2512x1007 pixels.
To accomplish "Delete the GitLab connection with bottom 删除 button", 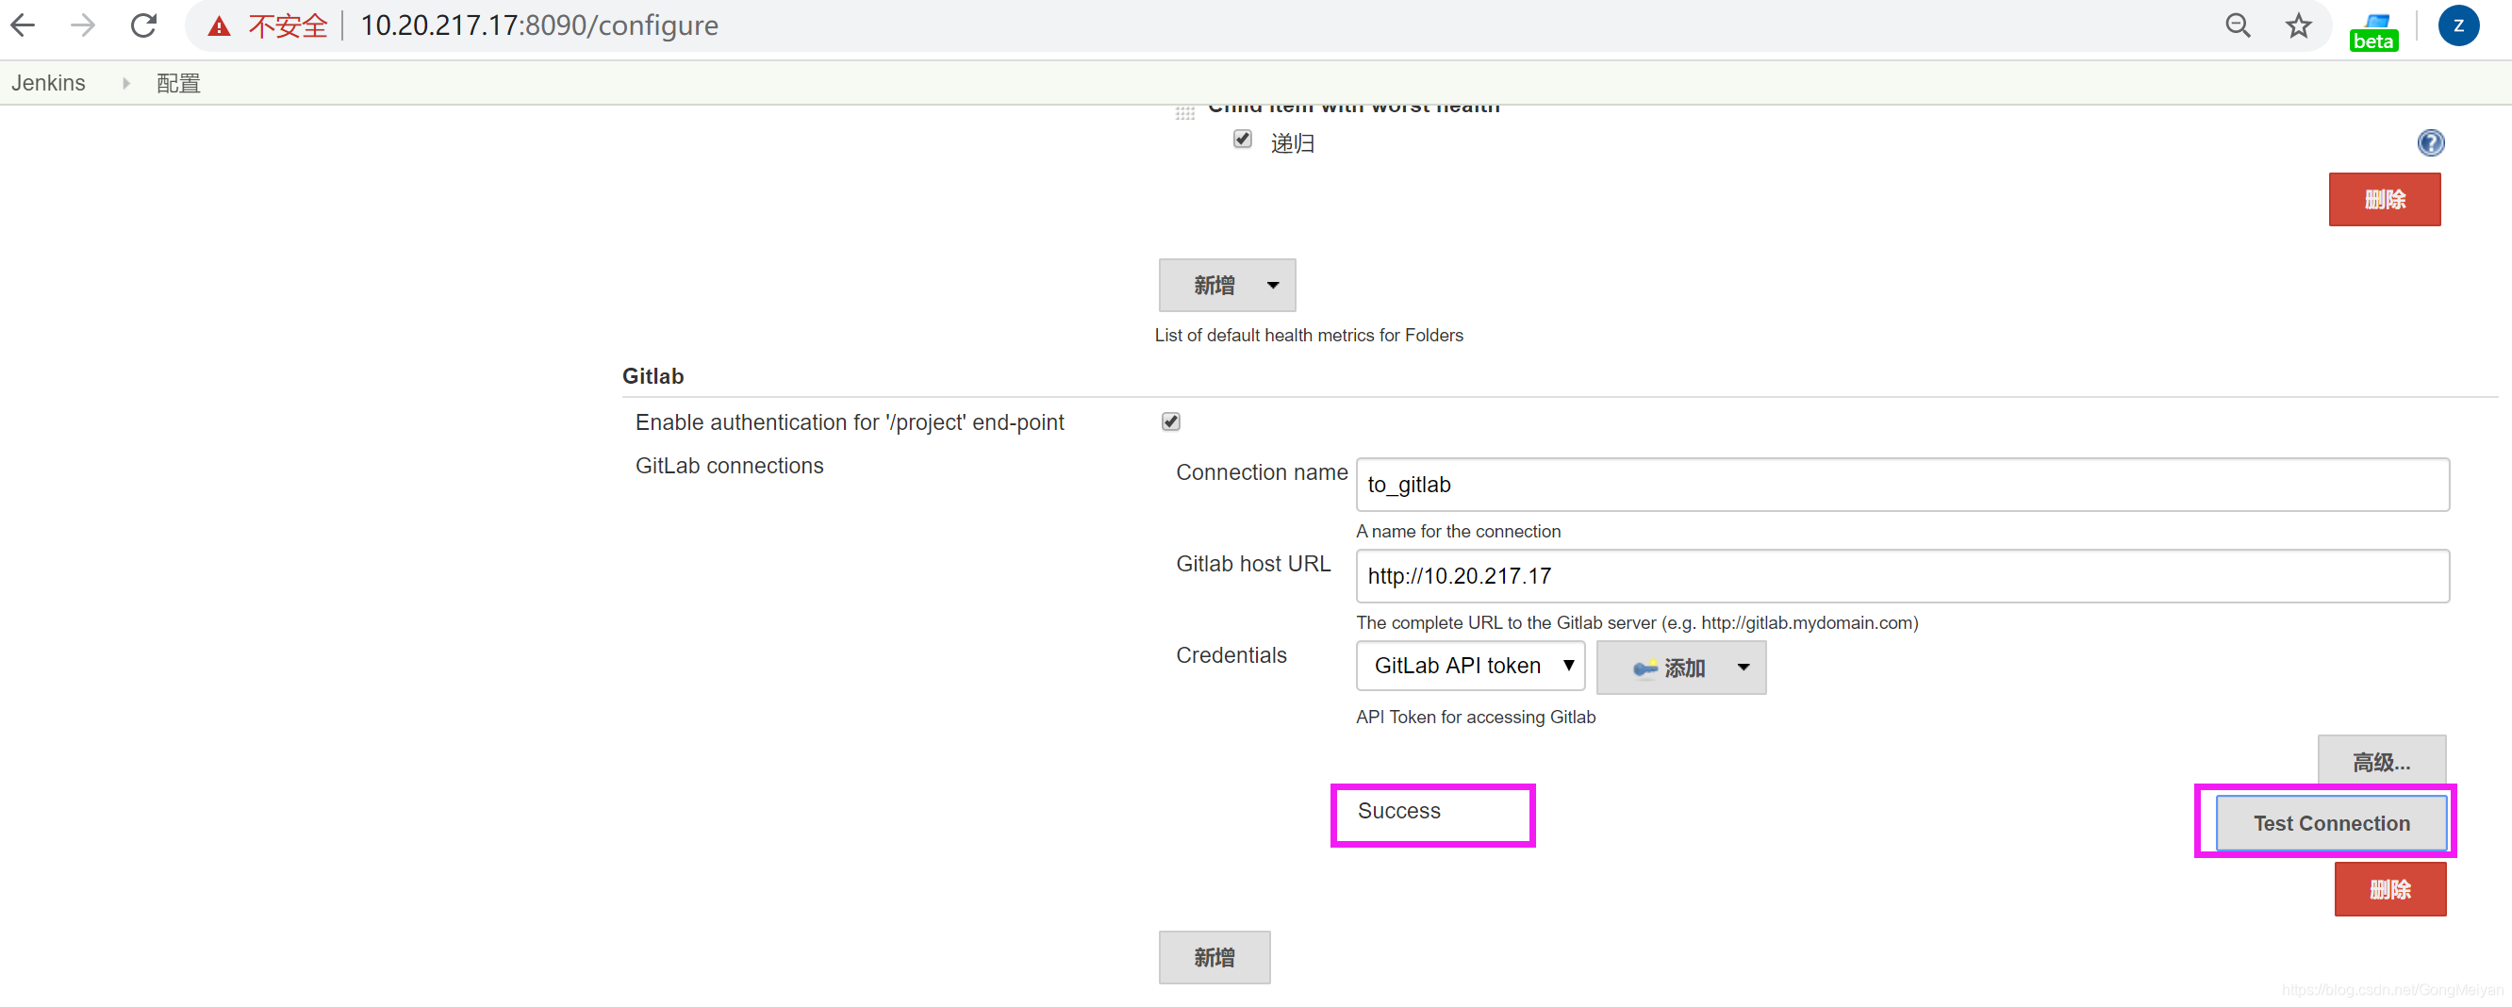I will [2389, 889].
